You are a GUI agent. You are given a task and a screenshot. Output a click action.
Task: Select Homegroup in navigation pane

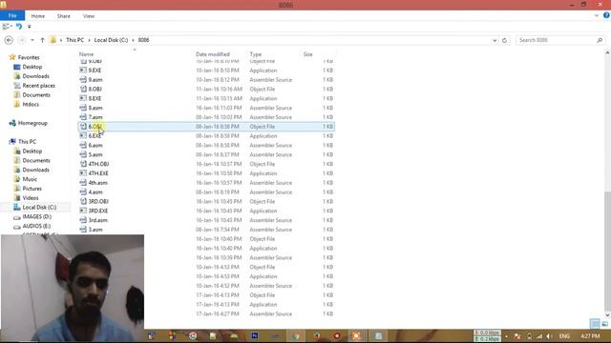pyautogui.click(x=32, y=123)
